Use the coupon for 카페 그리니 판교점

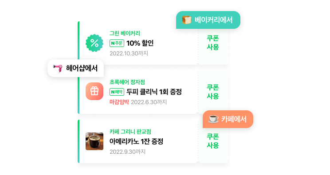(213, 141)
